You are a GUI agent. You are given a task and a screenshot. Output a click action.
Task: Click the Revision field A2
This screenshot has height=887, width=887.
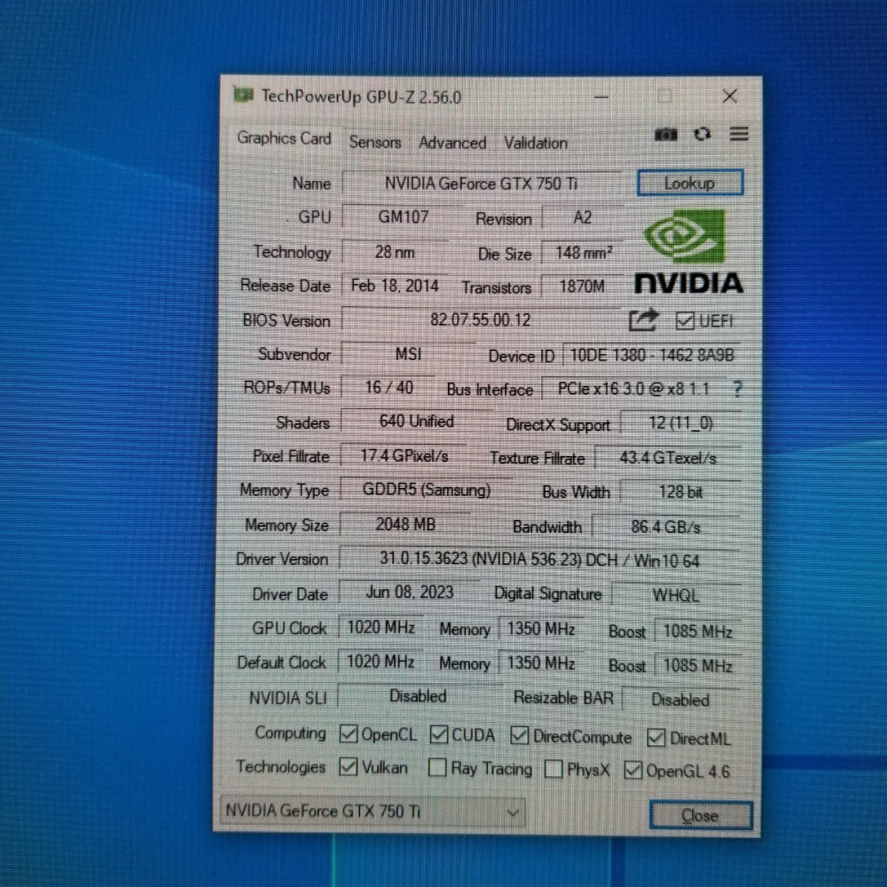click(583, 218)
